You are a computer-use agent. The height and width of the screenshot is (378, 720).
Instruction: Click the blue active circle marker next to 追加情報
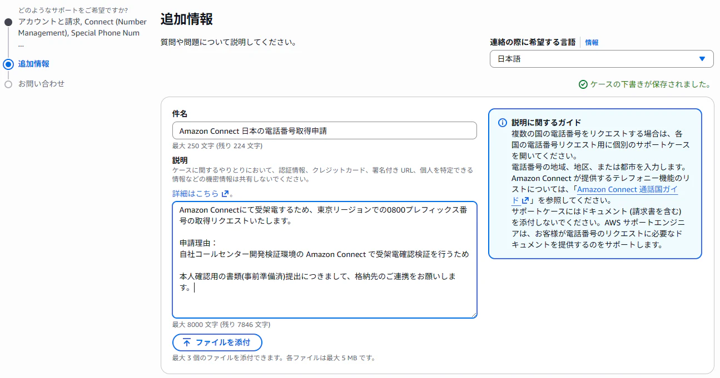point(8,64)
